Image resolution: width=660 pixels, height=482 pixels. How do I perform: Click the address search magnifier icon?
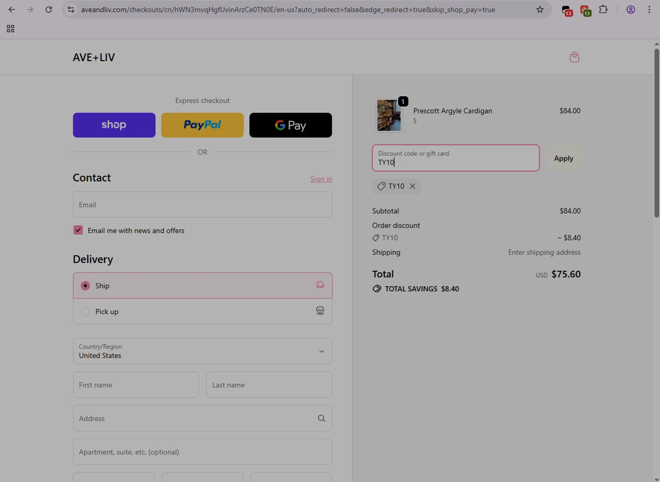[322, 418]
